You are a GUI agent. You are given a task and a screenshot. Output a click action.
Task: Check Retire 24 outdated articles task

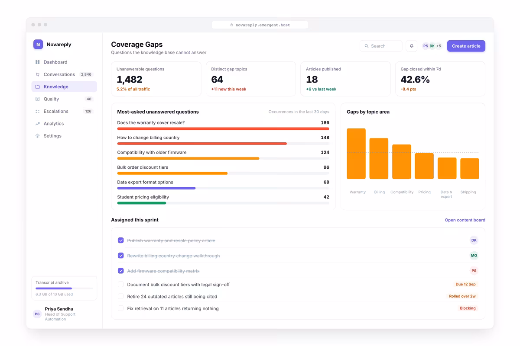click(x=121, y=296)
